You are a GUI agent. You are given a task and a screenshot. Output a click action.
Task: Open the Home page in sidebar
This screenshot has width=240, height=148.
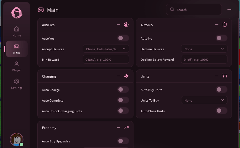[17, 31]
